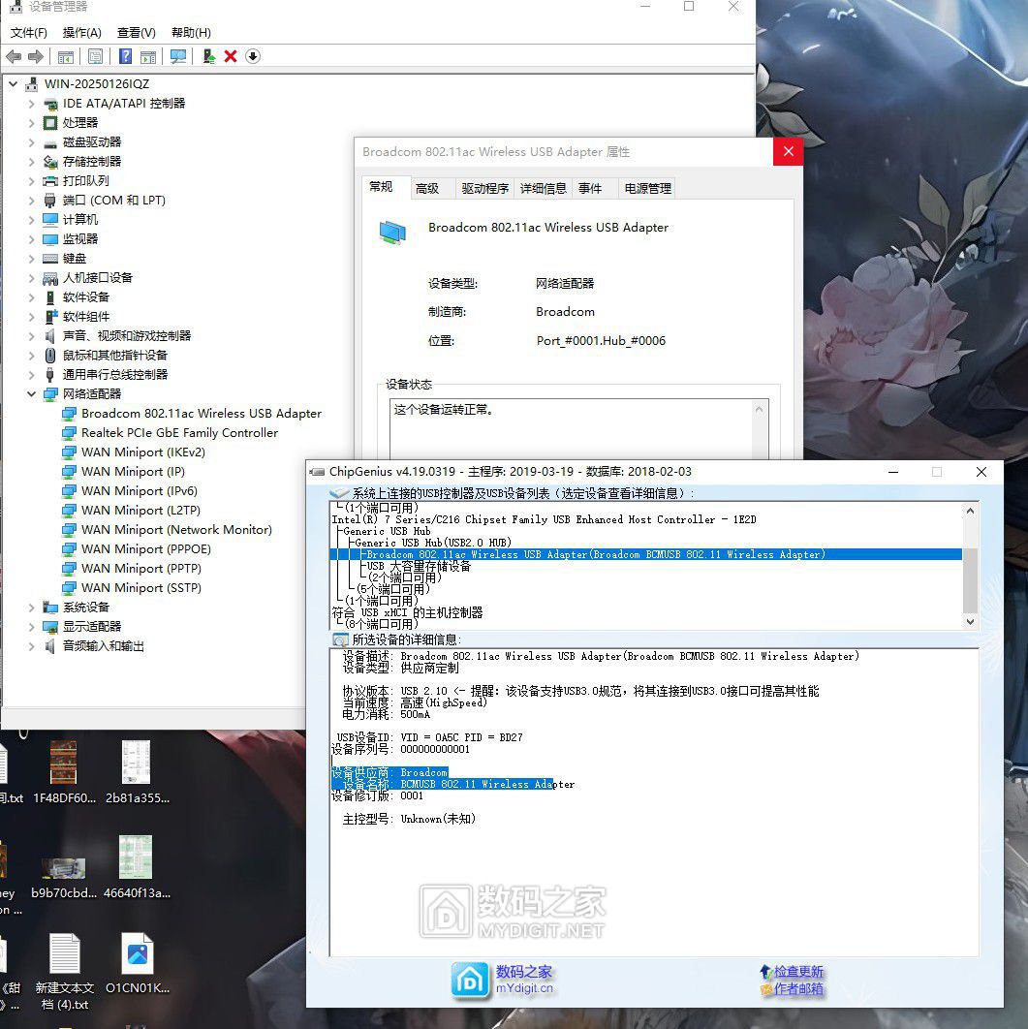Click the mYdigit.cn link in ChipGenius
Viewport: 1028px width, 1029px height.
click(x=524, y=988)
